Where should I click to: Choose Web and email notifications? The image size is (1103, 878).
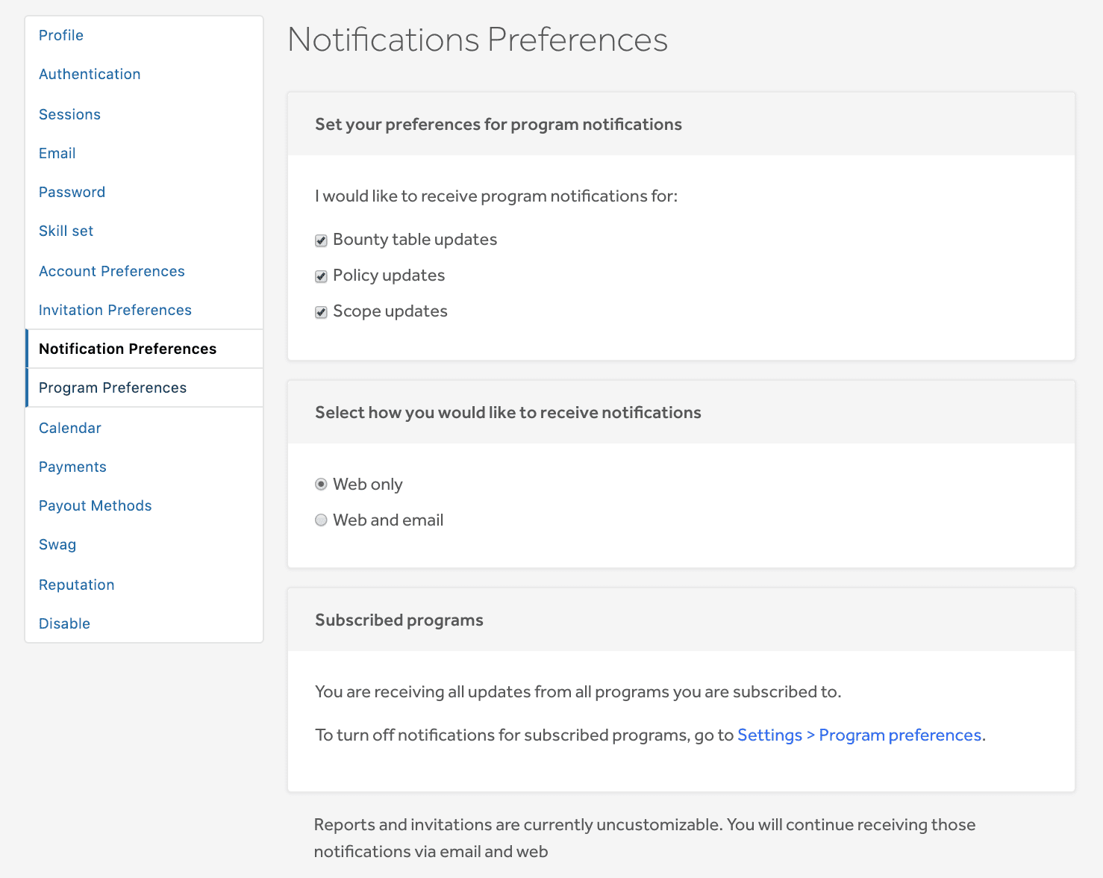321,520
